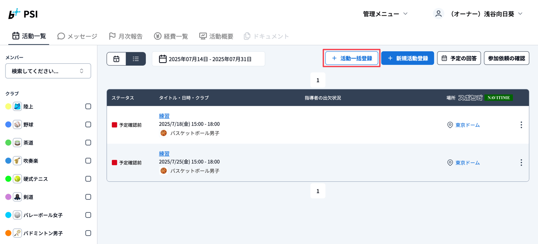This screenshot has width=538, height=244.
Task: Select the list view icon
Action: point(136,59)
